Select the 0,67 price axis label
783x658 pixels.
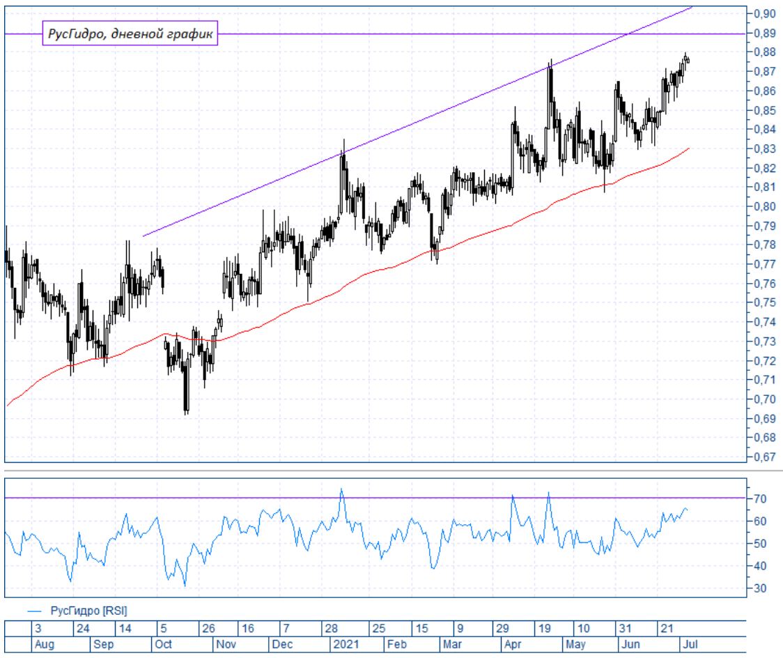point(764,457)
